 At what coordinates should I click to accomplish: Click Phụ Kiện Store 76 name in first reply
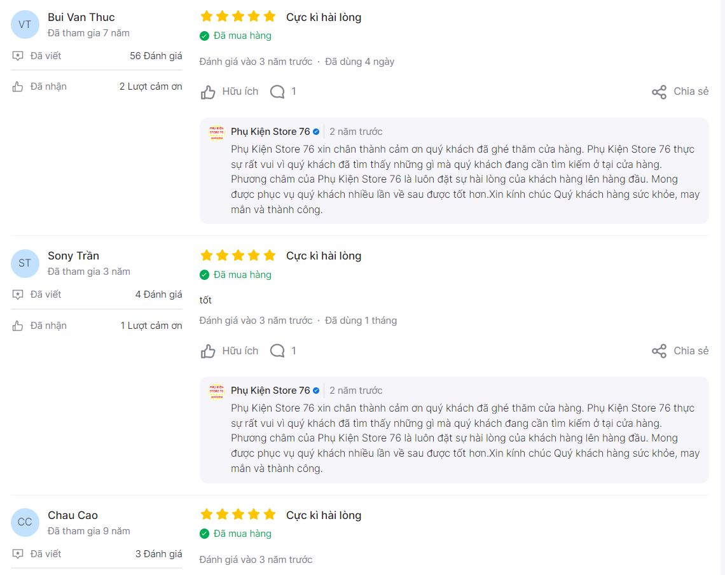coord(270,132)
